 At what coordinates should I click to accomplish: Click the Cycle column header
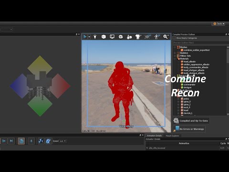(223, 143)
